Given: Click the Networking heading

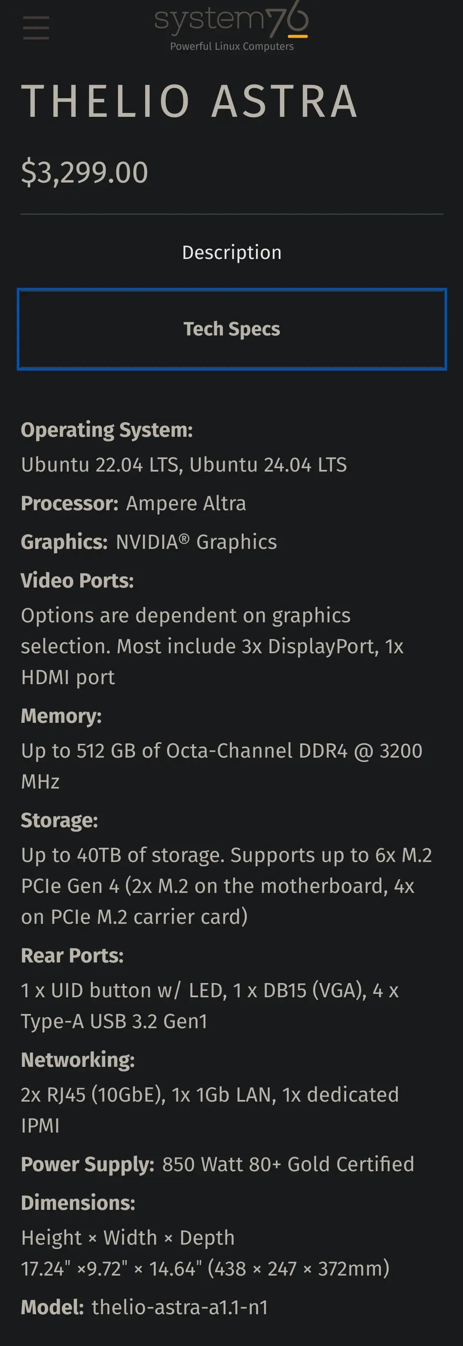Looking at the screenshot, I should [78, 1060].
